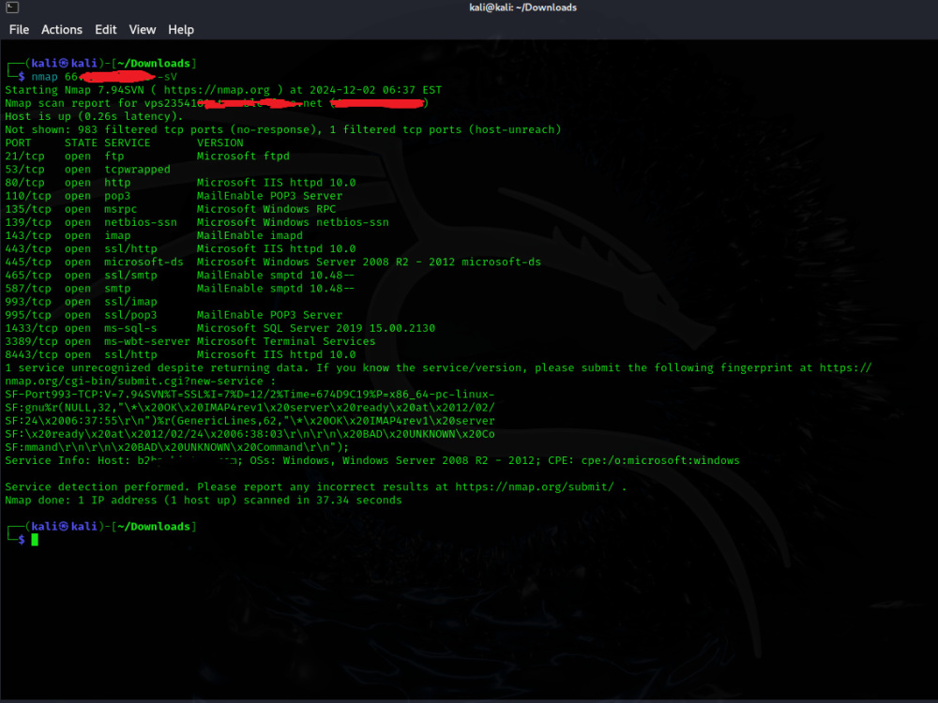Click the 995/tcp ssl/pop3 port

tap(28, 314)
